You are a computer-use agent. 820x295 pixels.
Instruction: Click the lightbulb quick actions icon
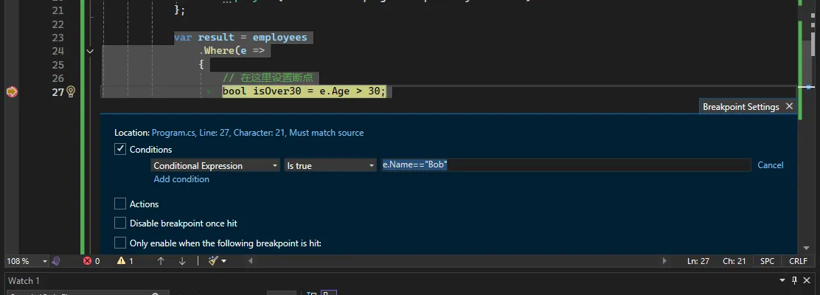[x=71, y=91]
